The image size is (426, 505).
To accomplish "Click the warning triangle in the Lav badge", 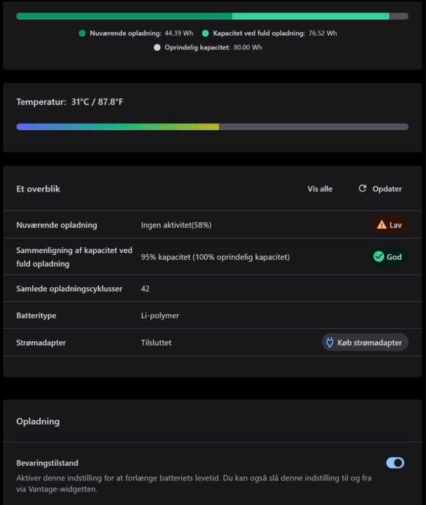I will [381, 225].
